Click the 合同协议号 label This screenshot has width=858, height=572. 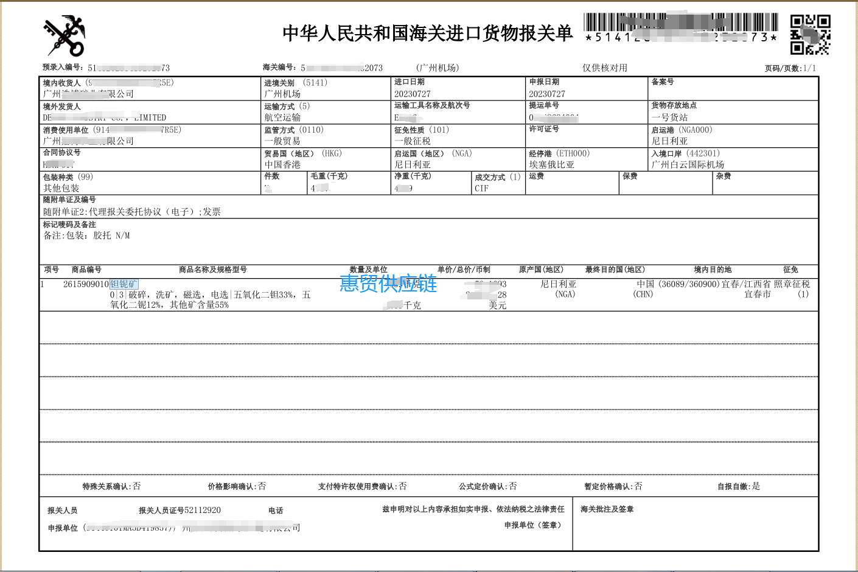[x=61, y=153]
